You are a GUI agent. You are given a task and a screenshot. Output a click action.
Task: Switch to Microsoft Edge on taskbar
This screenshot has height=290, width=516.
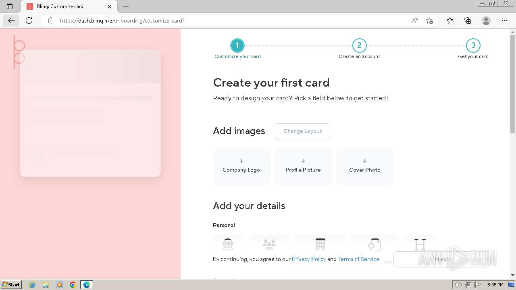[x=87, y=285]
